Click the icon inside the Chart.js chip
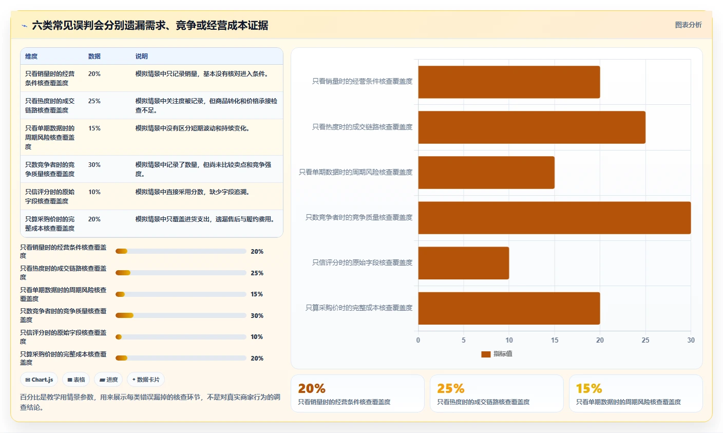Image resolution: width=723 pixels, height=433 pixels. [28, 380]
